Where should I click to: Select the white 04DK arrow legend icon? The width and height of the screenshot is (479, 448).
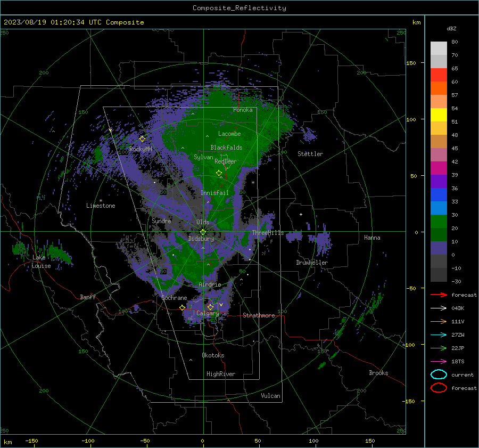pos(439,308)
